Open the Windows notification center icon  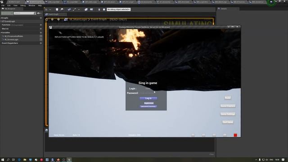[x=283, y=160]
